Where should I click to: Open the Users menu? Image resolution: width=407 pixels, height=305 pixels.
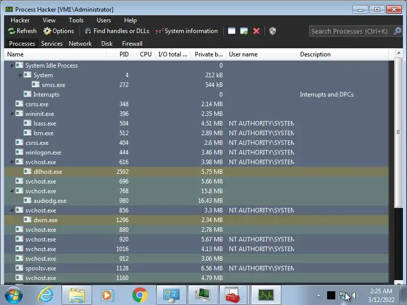[104, 20]
